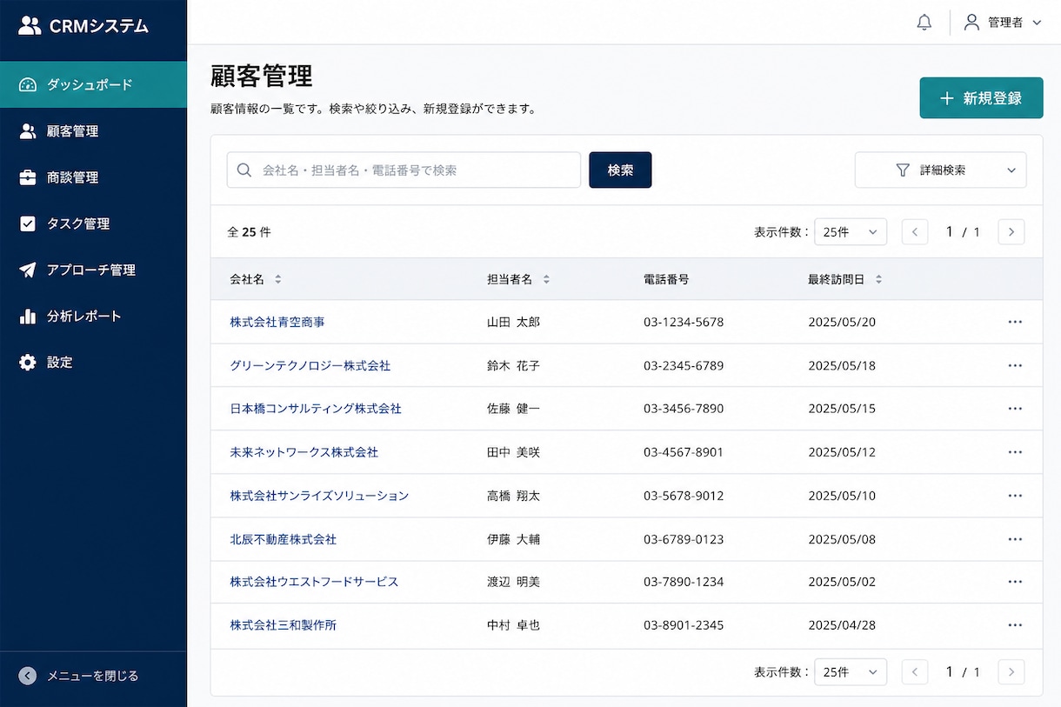Go to next page in top pagination
The width and height of the screenshot is (1061, 707).
[1011, 231]
